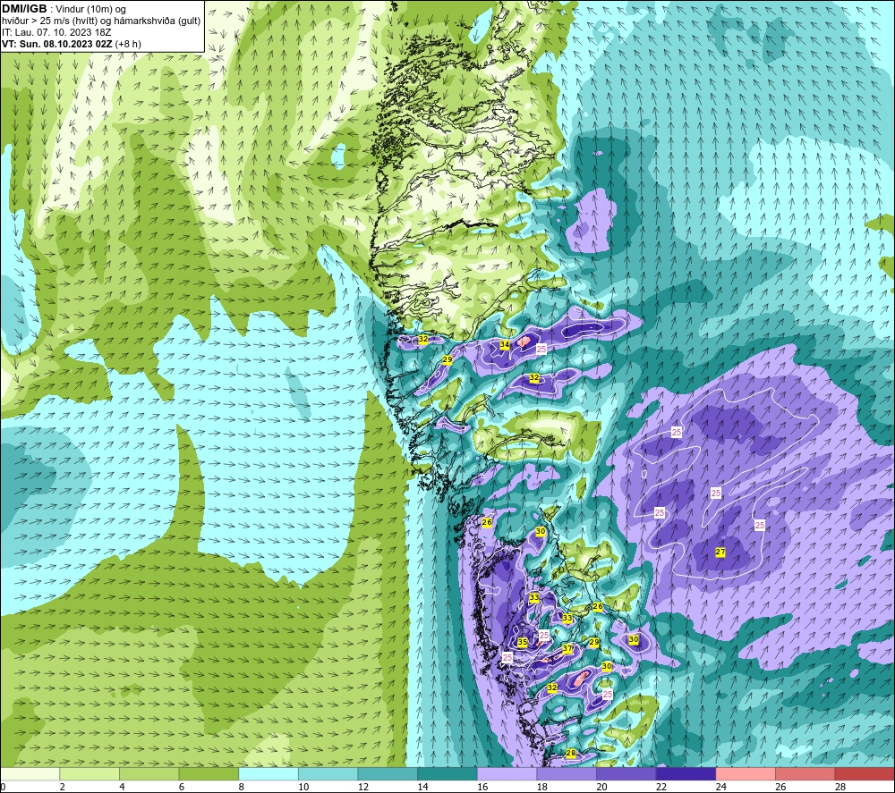Select the 16–18 m/s light purple swatch
The image size is (895, 793).
pos(507,773)
